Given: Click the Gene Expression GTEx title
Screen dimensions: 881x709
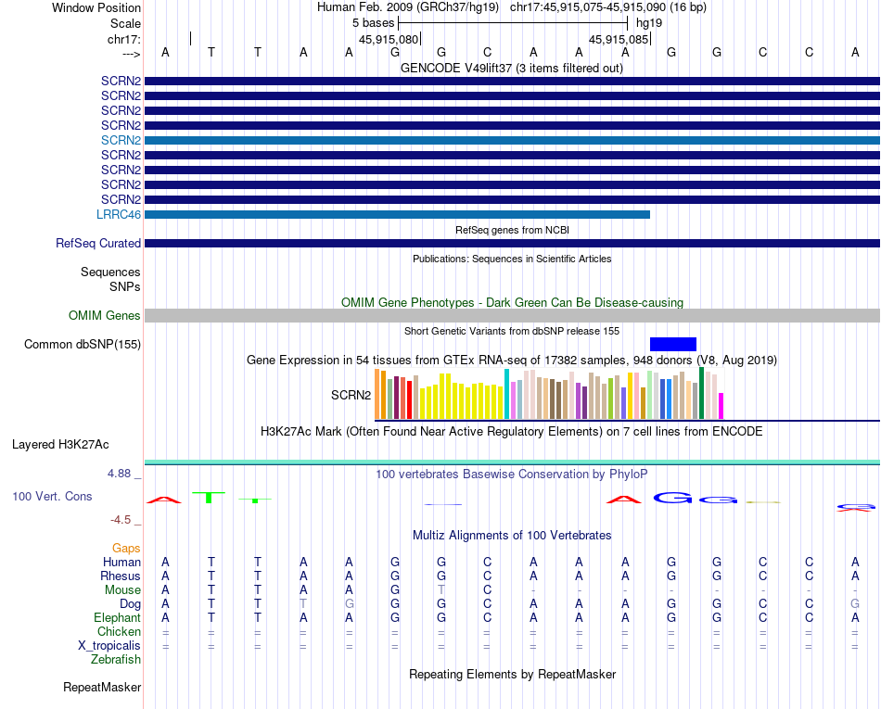Looking at the screenshot, I should coord(512,361).
